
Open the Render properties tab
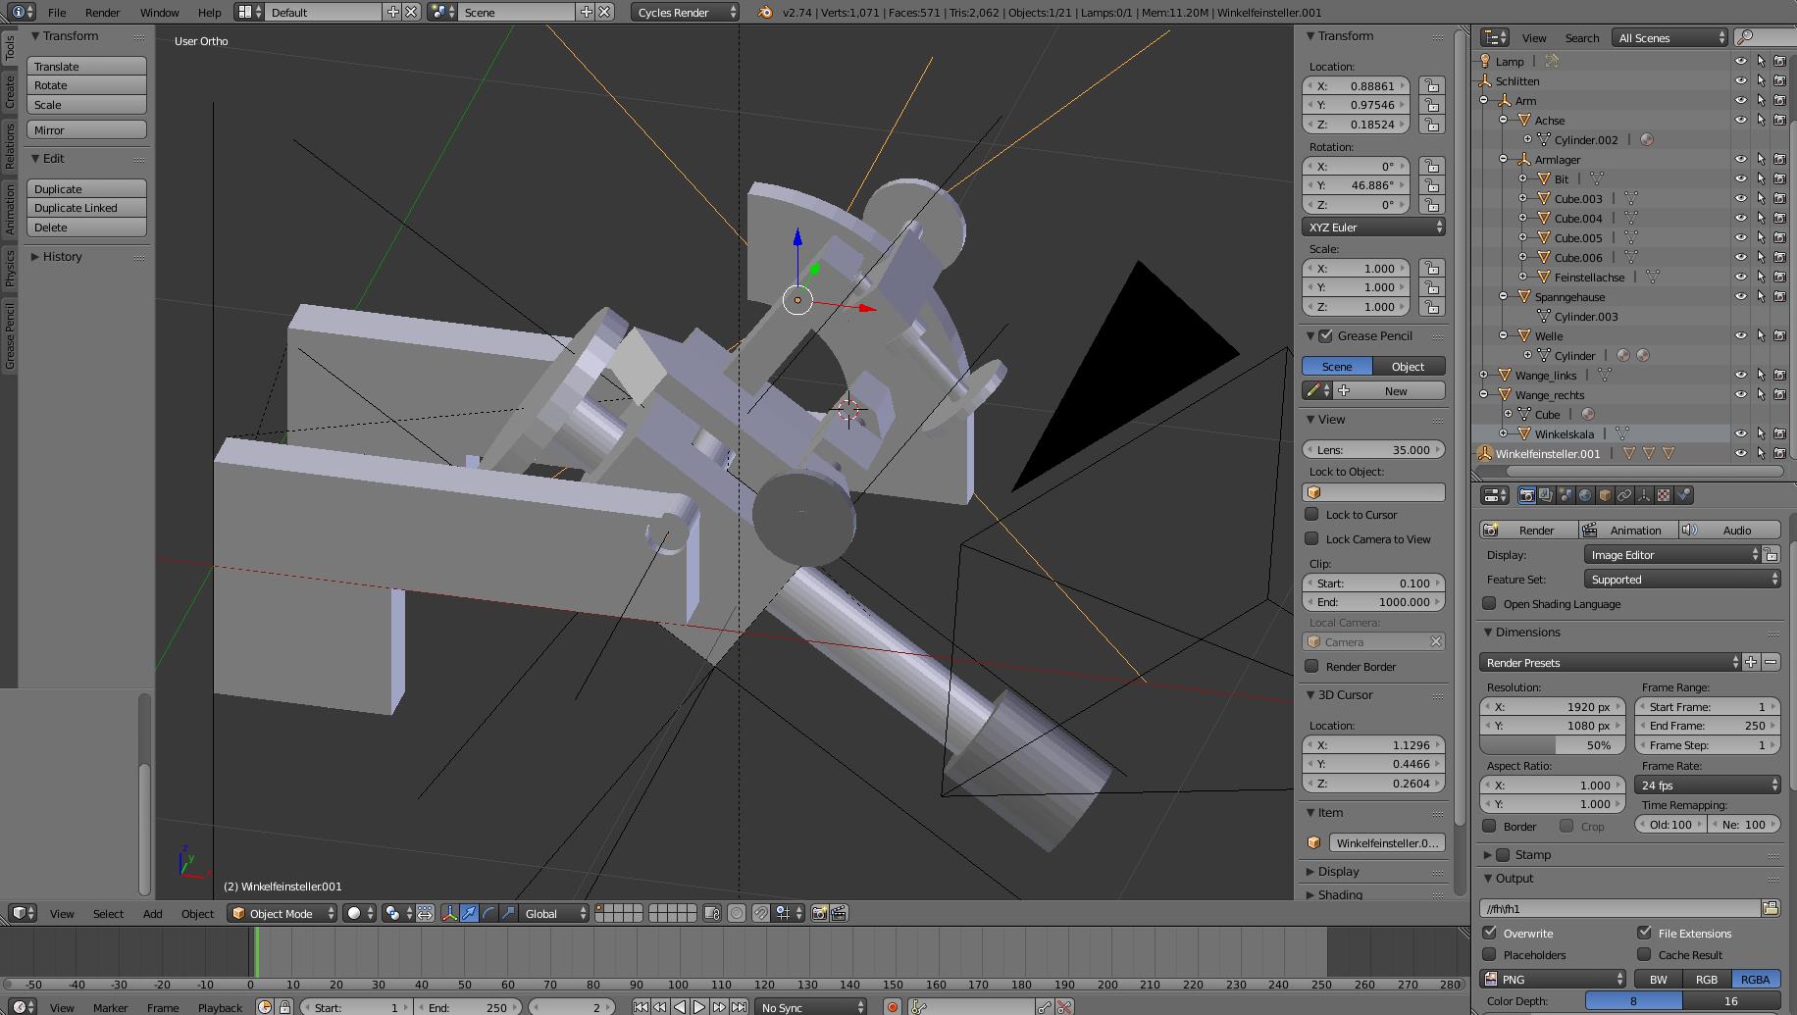tap(1526, 495)
